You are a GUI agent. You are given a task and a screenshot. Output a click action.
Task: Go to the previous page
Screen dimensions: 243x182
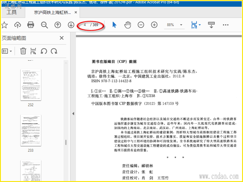pyautogui.click(x=58, y=25)
